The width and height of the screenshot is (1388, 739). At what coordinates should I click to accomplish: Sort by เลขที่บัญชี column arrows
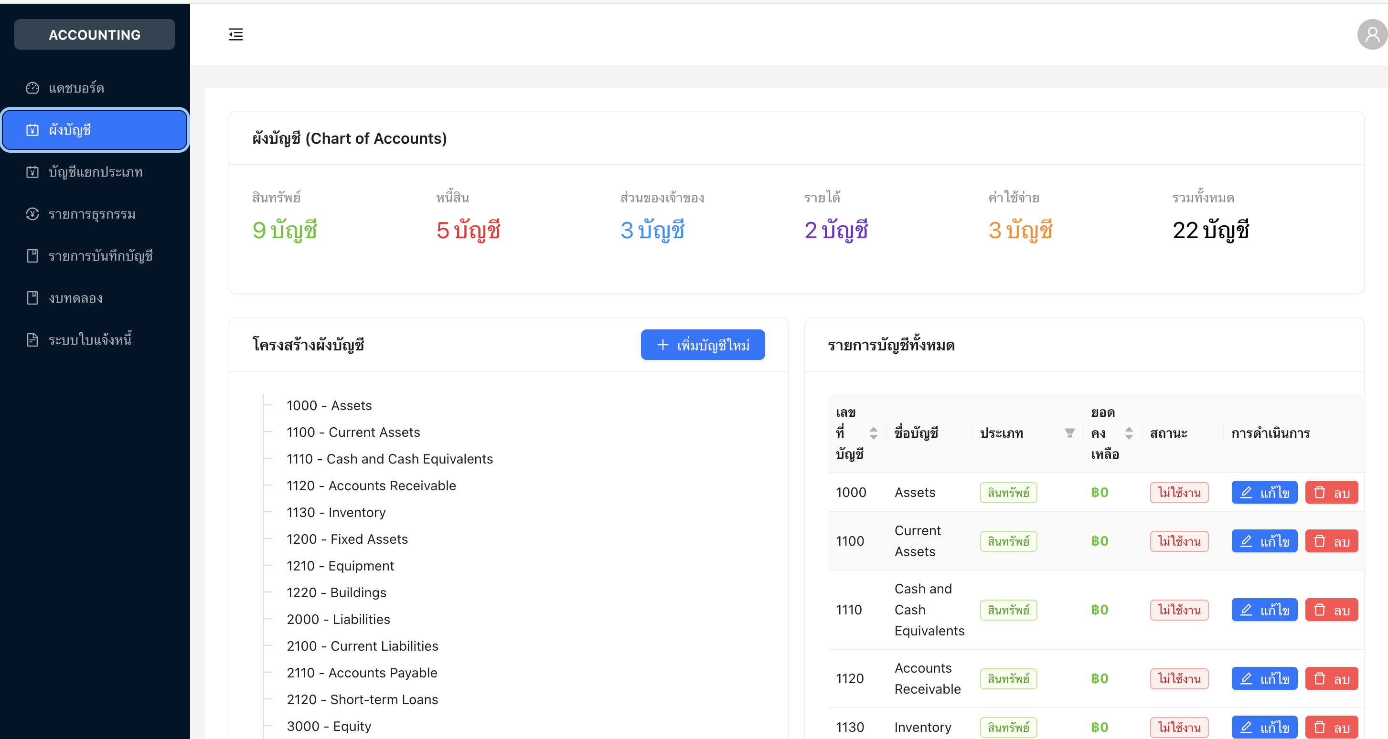874,433
